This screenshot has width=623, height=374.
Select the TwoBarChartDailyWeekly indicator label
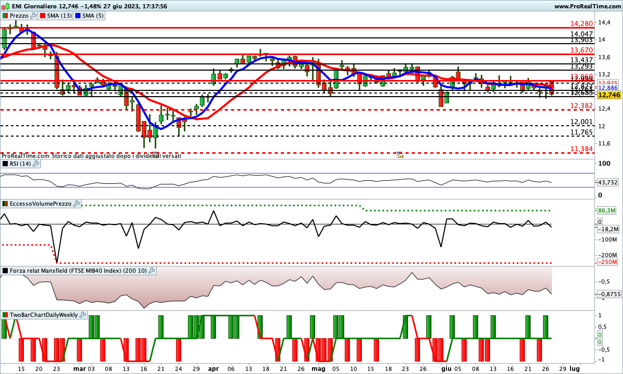click(44, 315)
